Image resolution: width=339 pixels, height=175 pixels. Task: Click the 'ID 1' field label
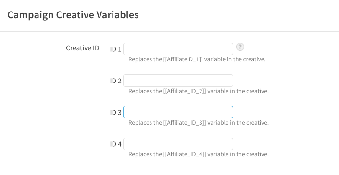tap(116, 49)
